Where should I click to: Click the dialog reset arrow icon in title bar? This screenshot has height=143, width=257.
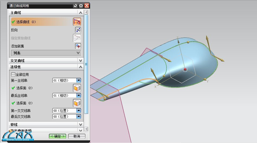click(75, 6)
